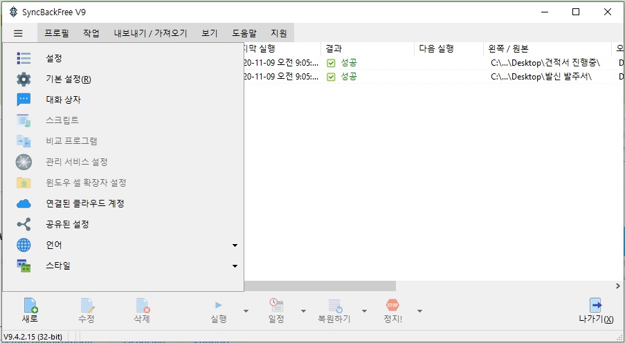Click the 스크립트 icon
Image resolution: width=625 pixels, height=343 pixels.
pos(24,120)
